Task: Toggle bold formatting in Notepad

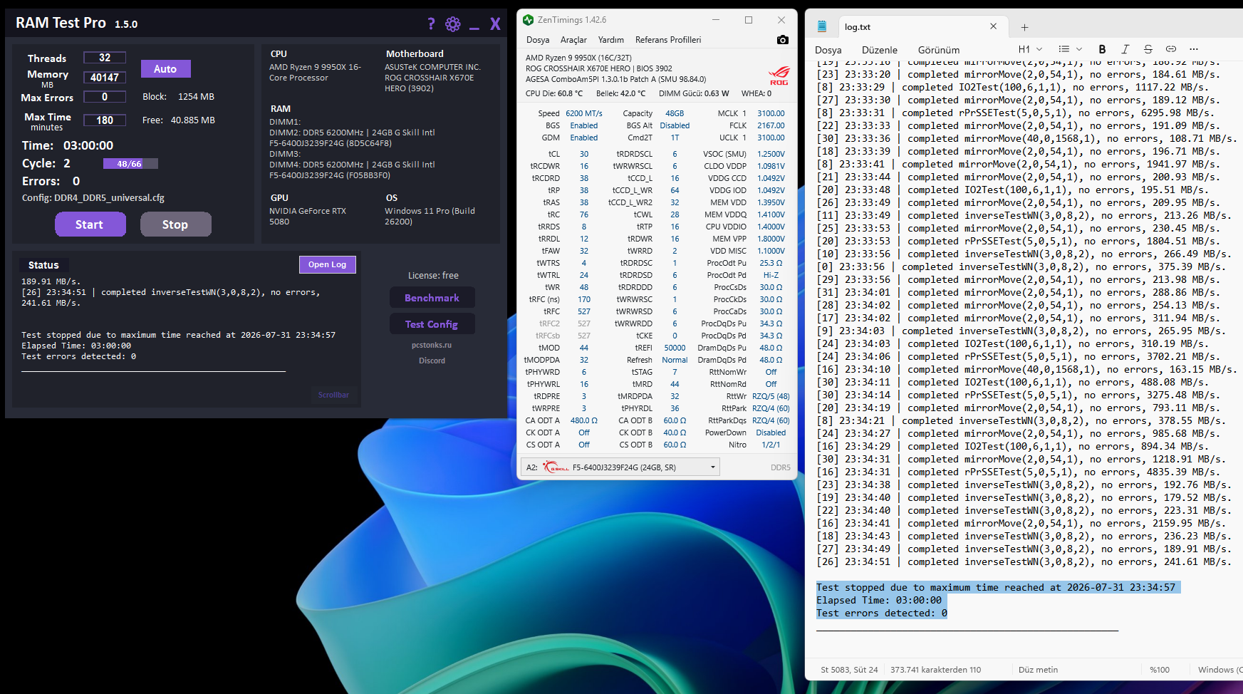Action: tap(1102, 49)
